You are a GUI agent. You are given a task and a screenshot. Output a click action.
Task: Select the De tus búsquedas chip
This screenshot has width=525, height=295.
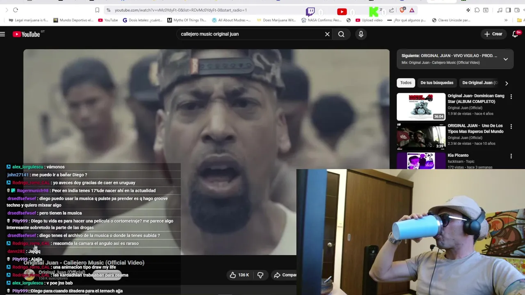[x=437, y=83]
